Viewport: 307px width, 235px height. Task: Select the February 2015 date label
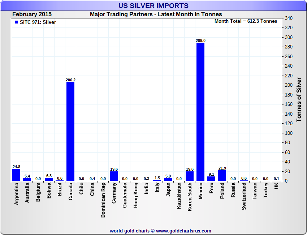(32, 14)
